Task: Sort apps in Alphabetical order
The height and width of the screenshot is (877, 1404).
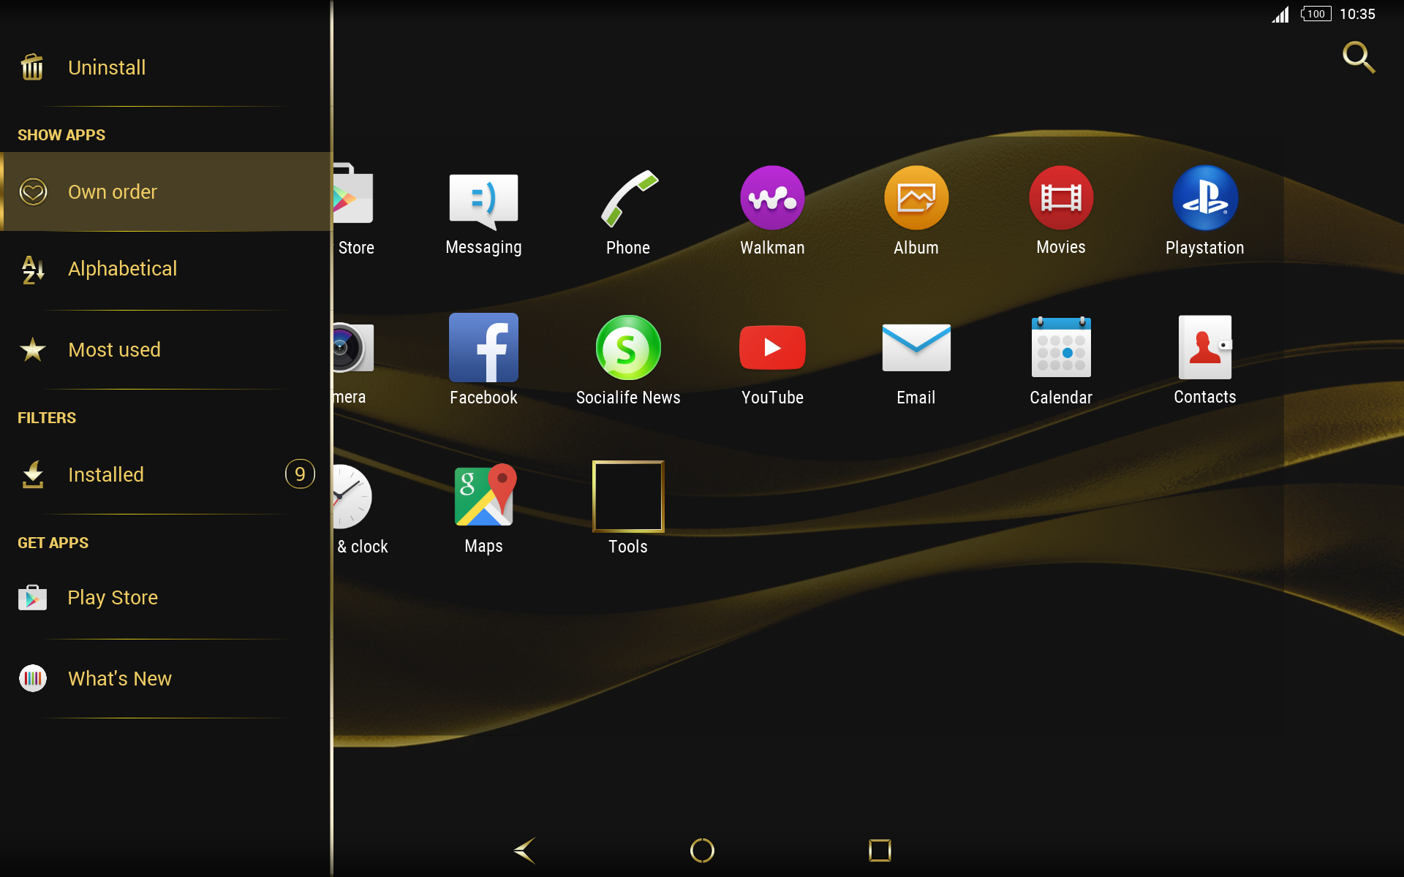Action: point(165,269)
